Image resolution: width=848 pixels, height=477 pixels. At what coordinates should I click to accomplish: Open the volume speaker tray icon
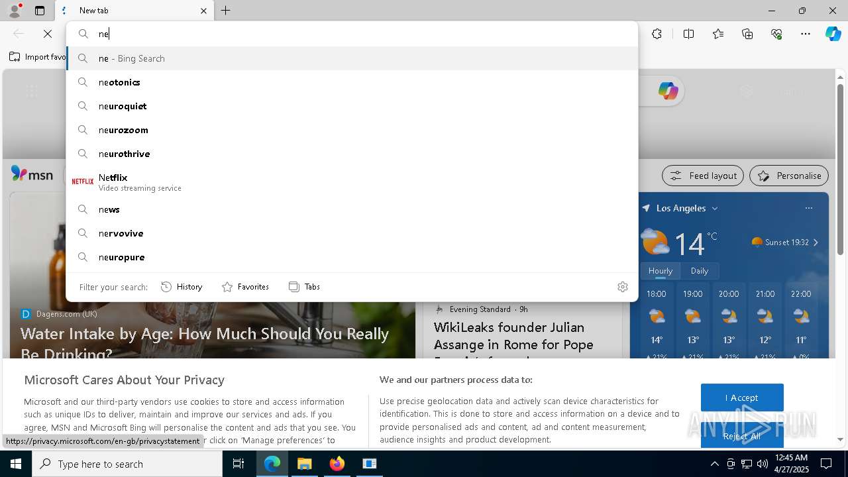762,464
